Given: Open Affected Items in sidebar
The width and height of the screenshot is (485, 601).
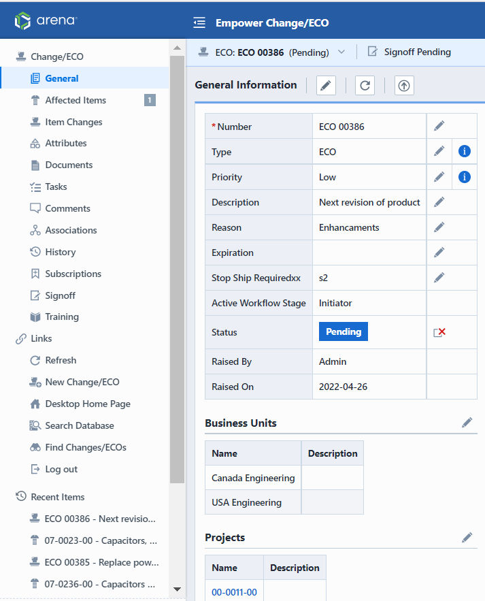Looking at the screenshot, I should [76, 100].
